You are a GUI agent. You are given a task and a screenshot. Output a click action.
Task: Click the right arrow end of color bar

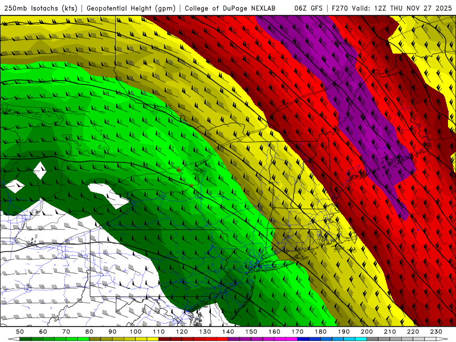pos(442,339)
